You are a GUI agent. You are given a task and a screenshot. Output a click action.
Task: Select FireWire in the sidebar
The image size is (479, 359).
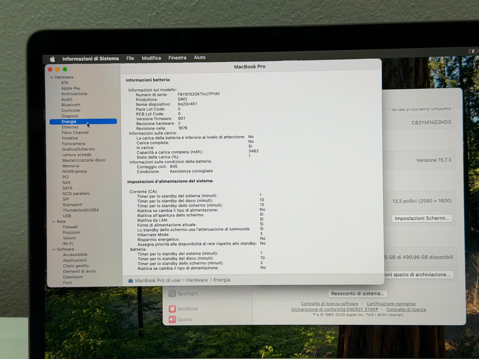(x=70, y=138)
